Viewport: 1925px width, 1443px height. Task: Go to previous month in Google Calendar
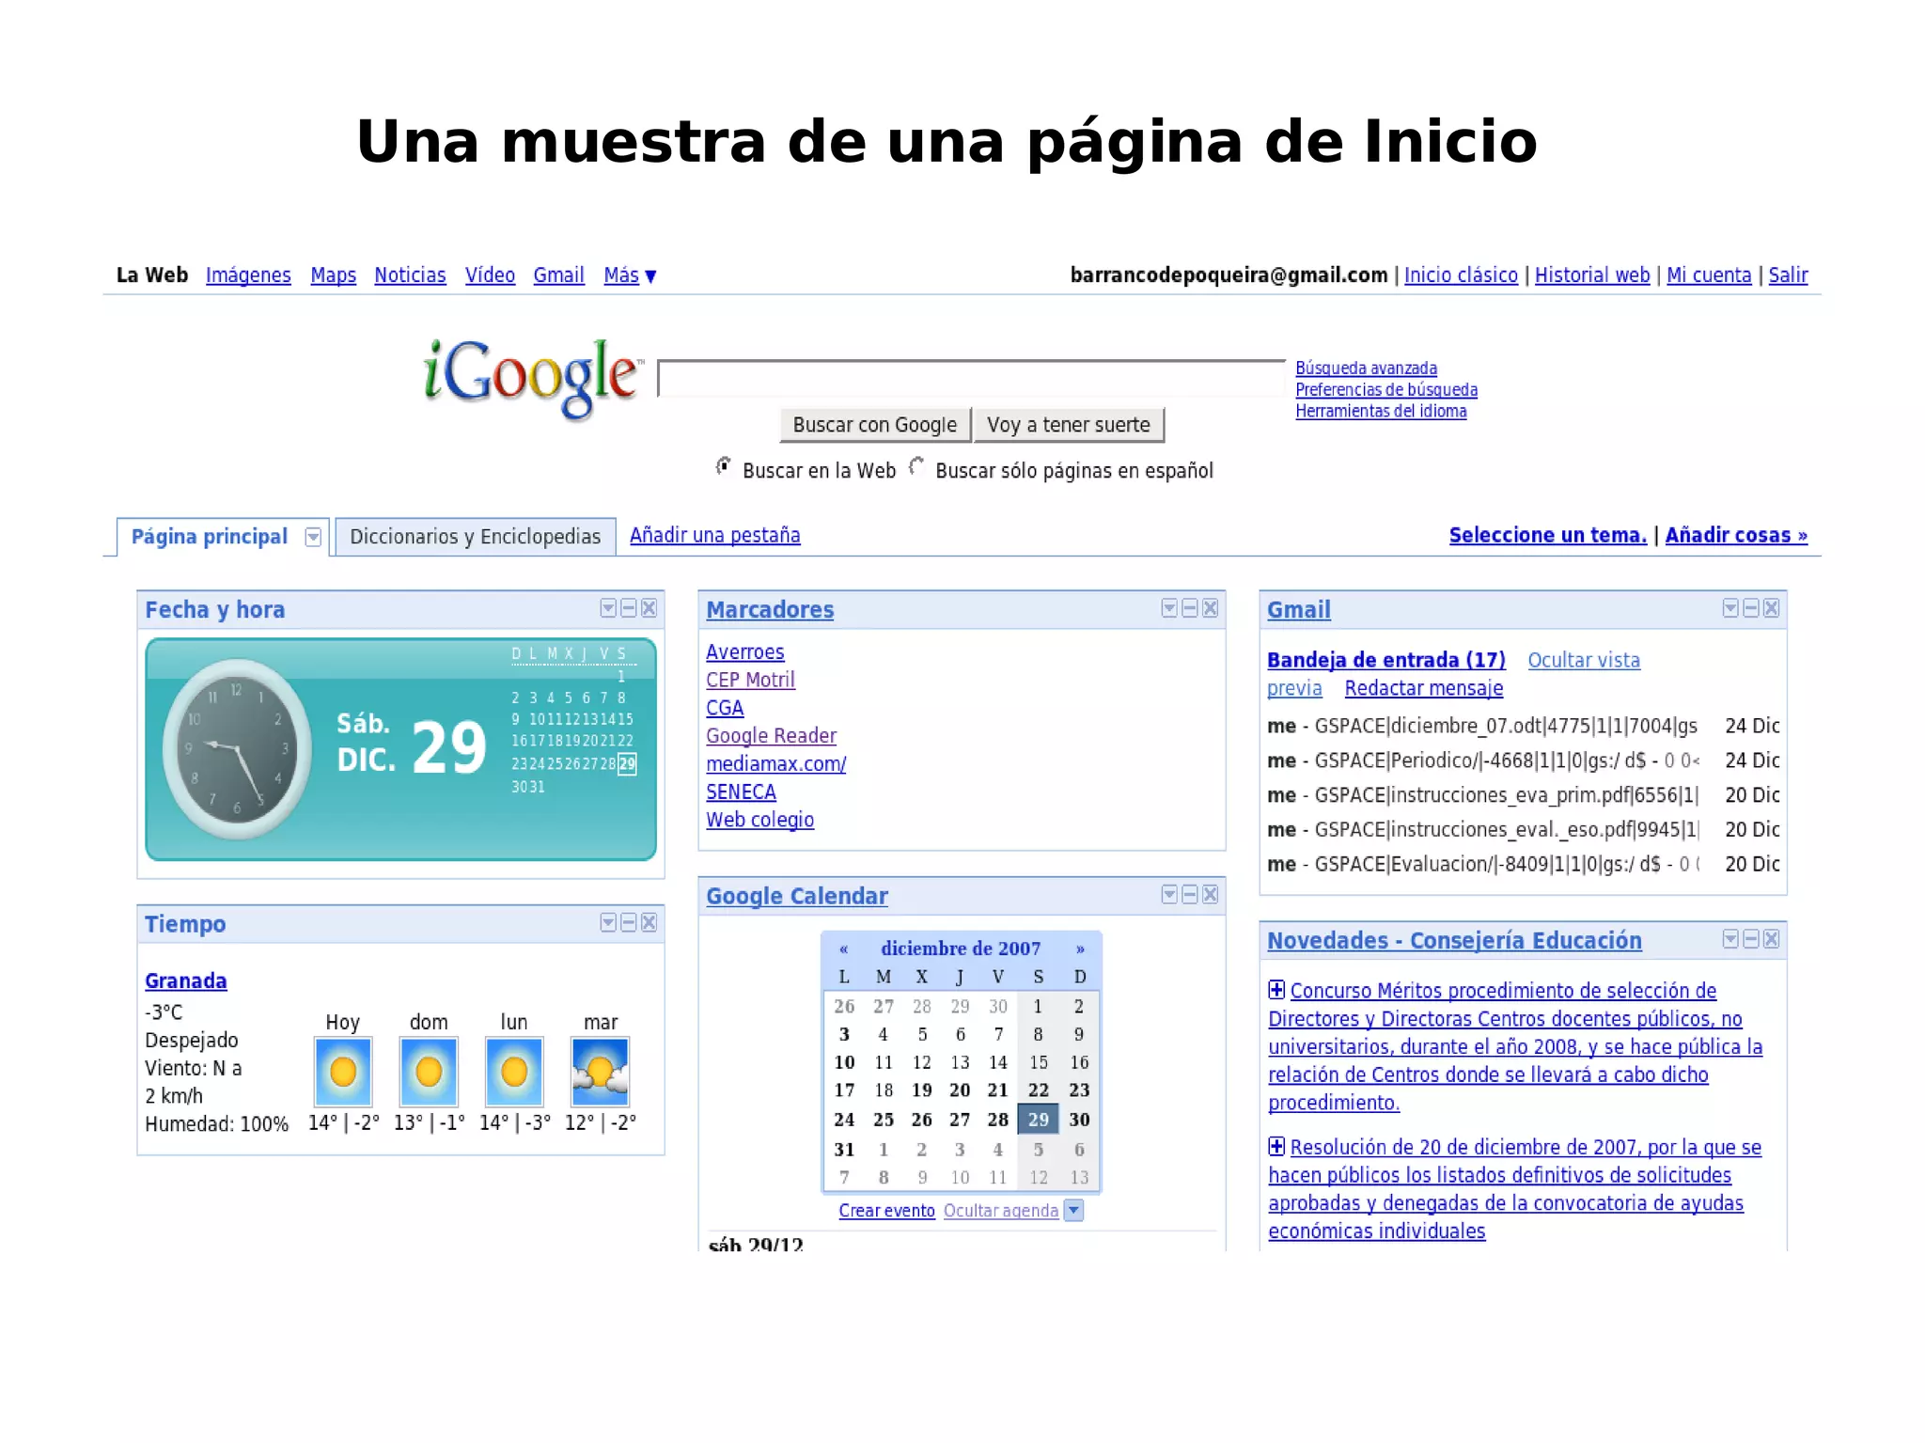coord(843,949)
